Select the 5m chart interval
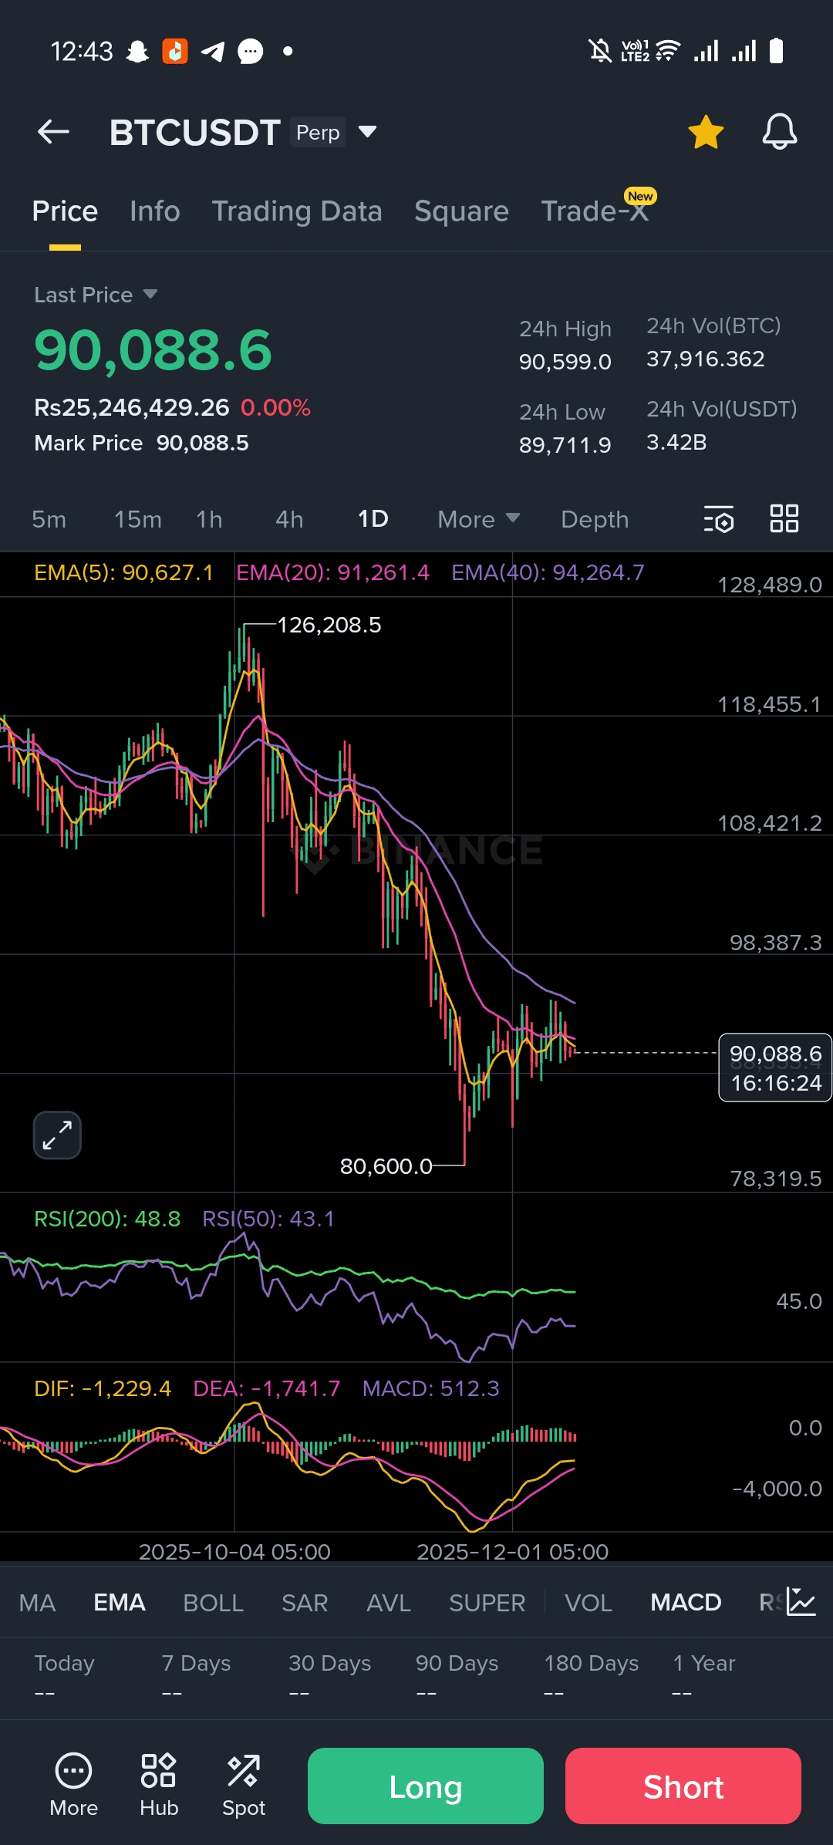 (49, 519)
